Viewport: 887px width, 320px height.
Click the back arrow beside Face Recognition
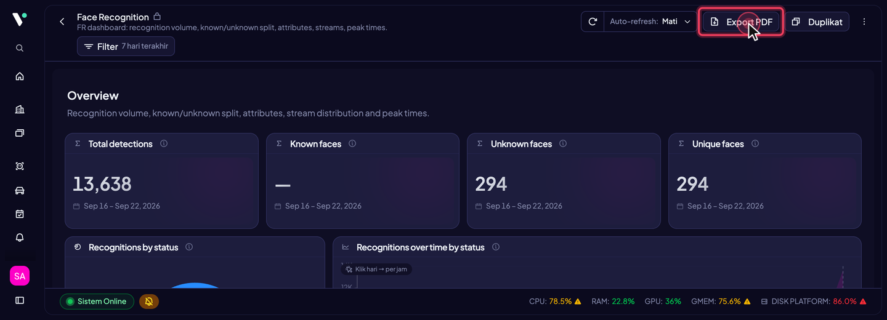62,22
